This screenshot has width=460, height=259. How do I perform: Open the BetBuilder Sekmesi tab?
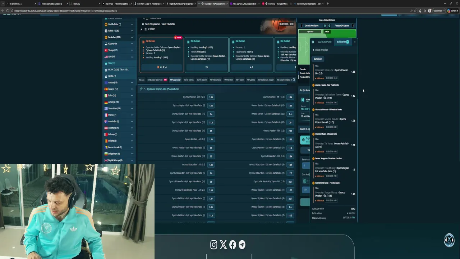tap(157, 80)
